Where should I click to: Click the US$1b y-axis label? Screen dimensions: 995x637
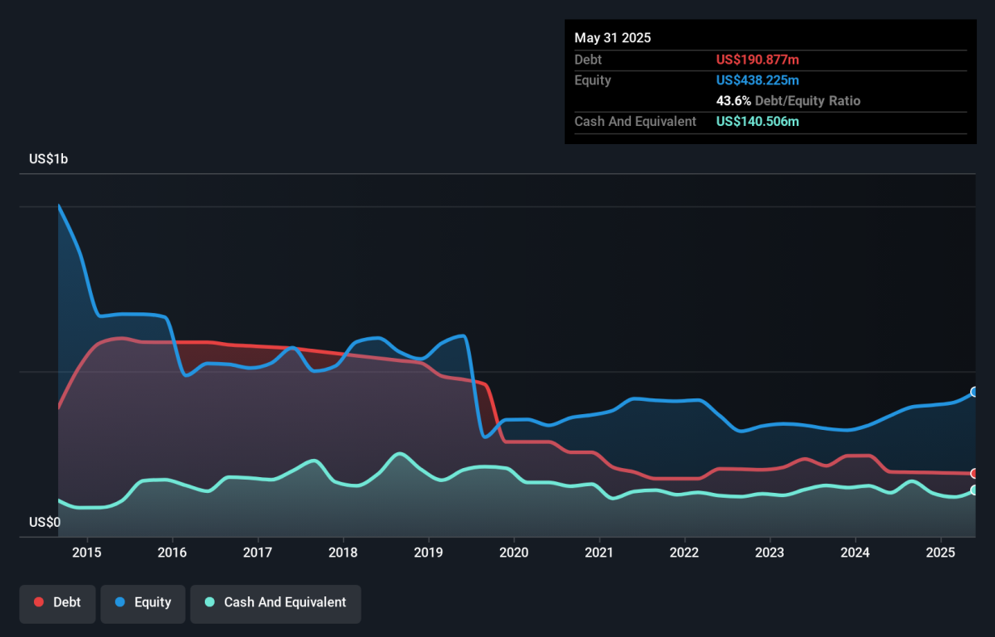pos(49,159)
